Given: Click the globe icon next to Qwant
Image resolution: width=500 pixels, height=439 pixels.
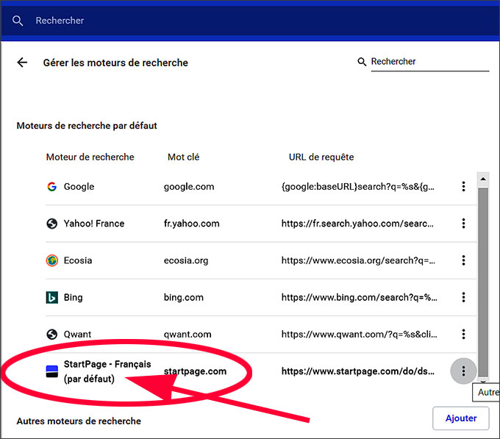Looking at the screenshot, I should 52,335.
